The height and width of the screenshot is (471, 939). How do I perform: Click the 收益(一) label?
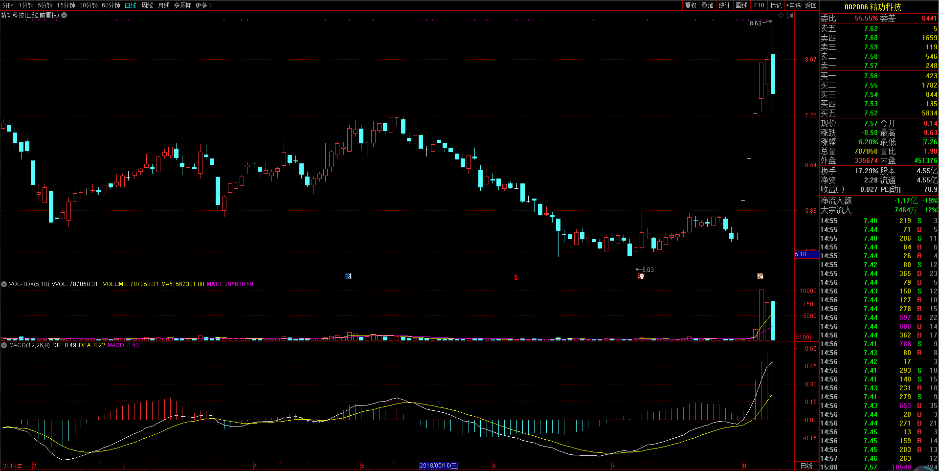tap(832, 189)
